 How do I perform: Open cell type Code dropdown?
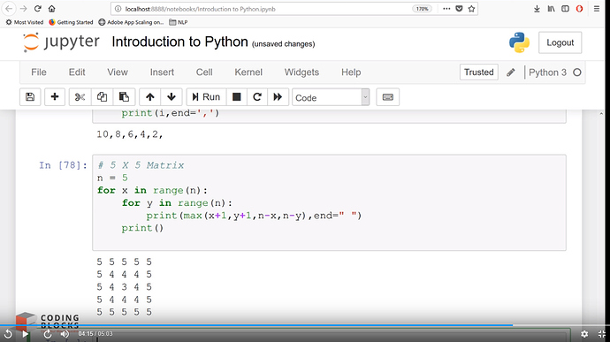pyautogui.click(x=331, y=97)
